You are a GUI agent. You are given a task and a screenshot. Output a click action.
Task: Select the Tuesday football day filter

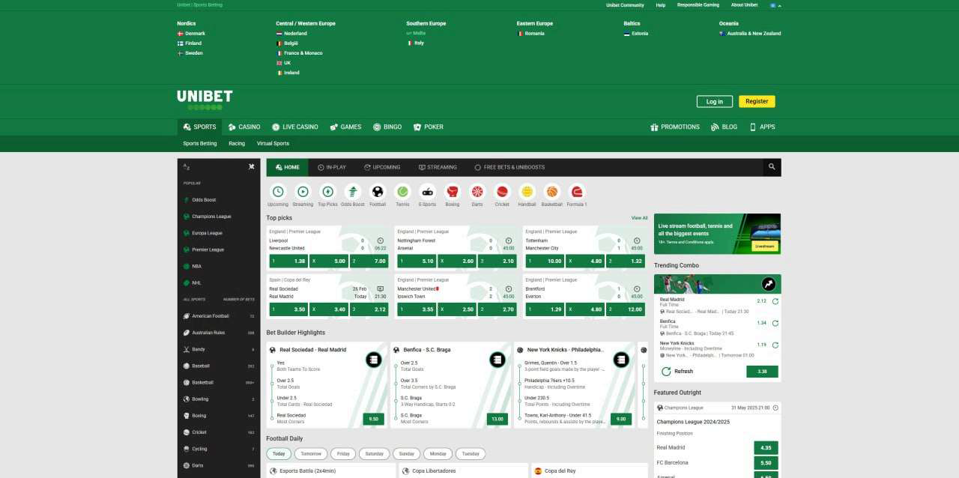pos(471,454)
